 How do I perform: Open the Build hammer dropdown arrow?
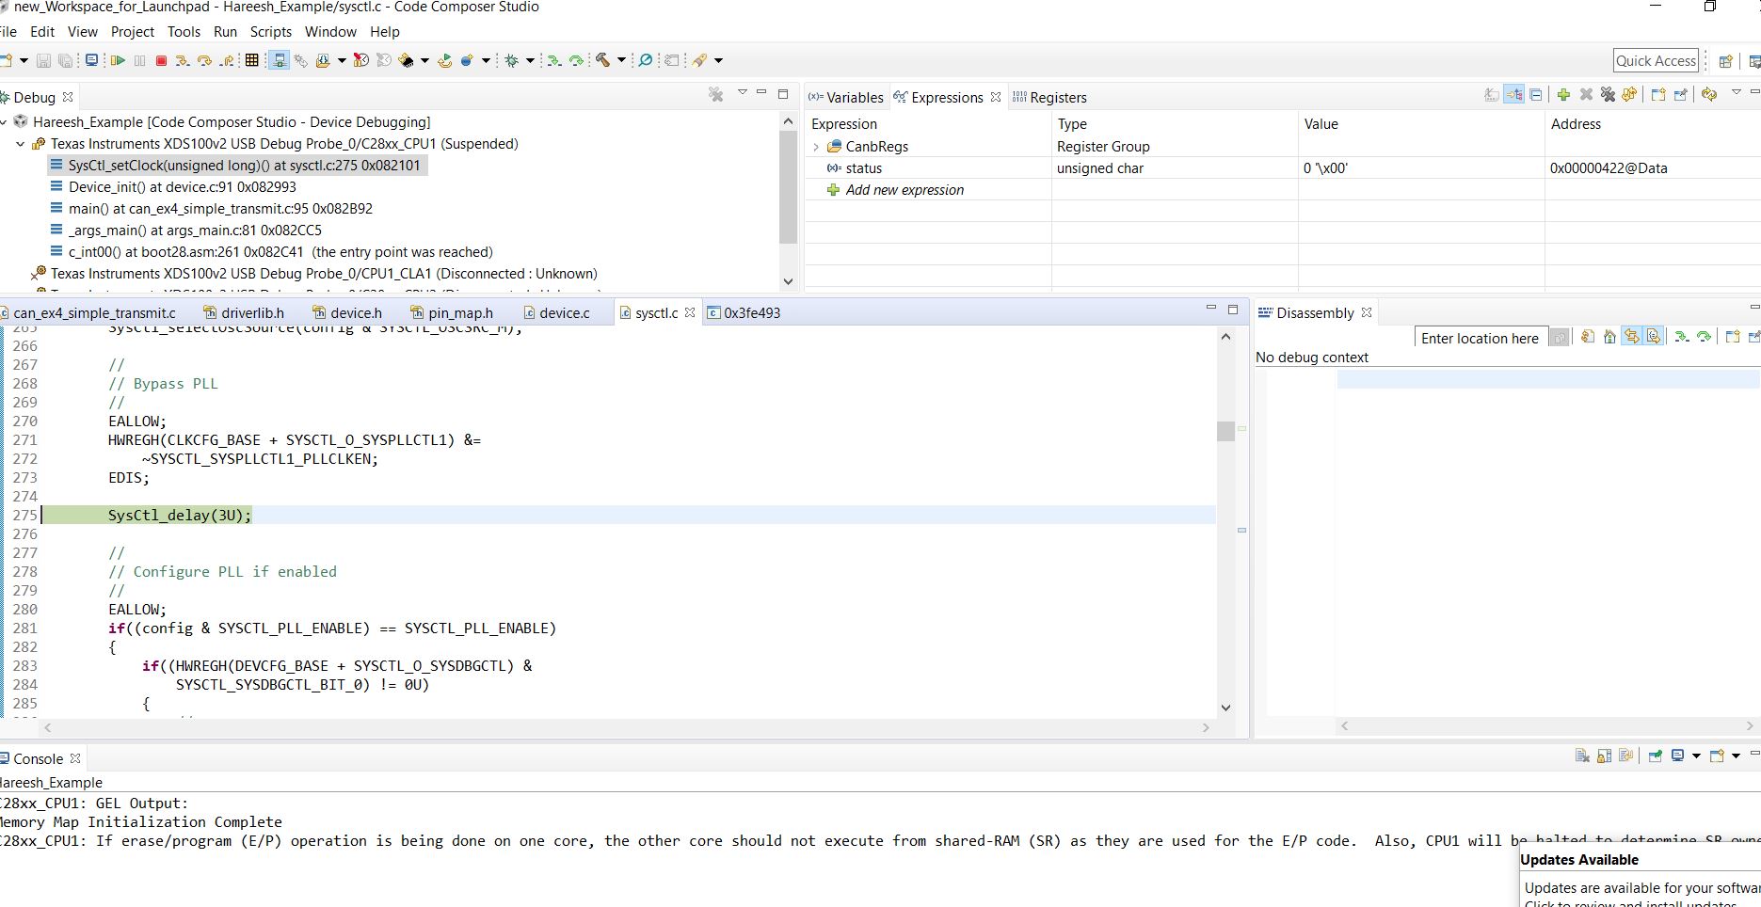[621, 60]
